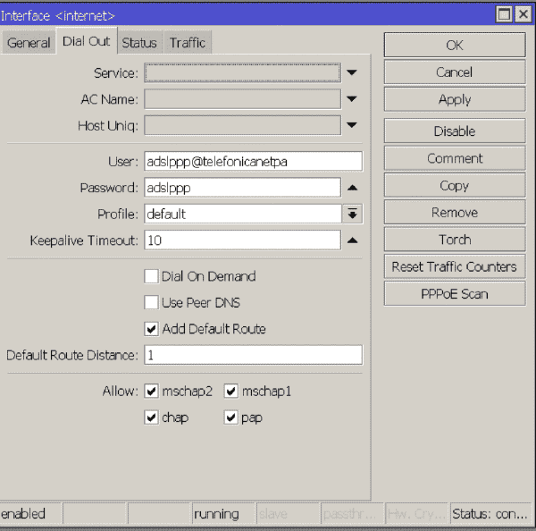The width and height of the screenshot is (536, 531).
Task: Collapse the Keepalive Timeout arrow
Action: coord(352,240)
